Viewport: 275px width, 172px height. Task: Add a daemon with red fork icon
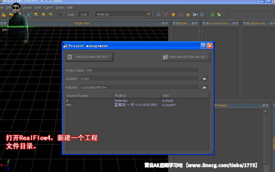[166, 15]
